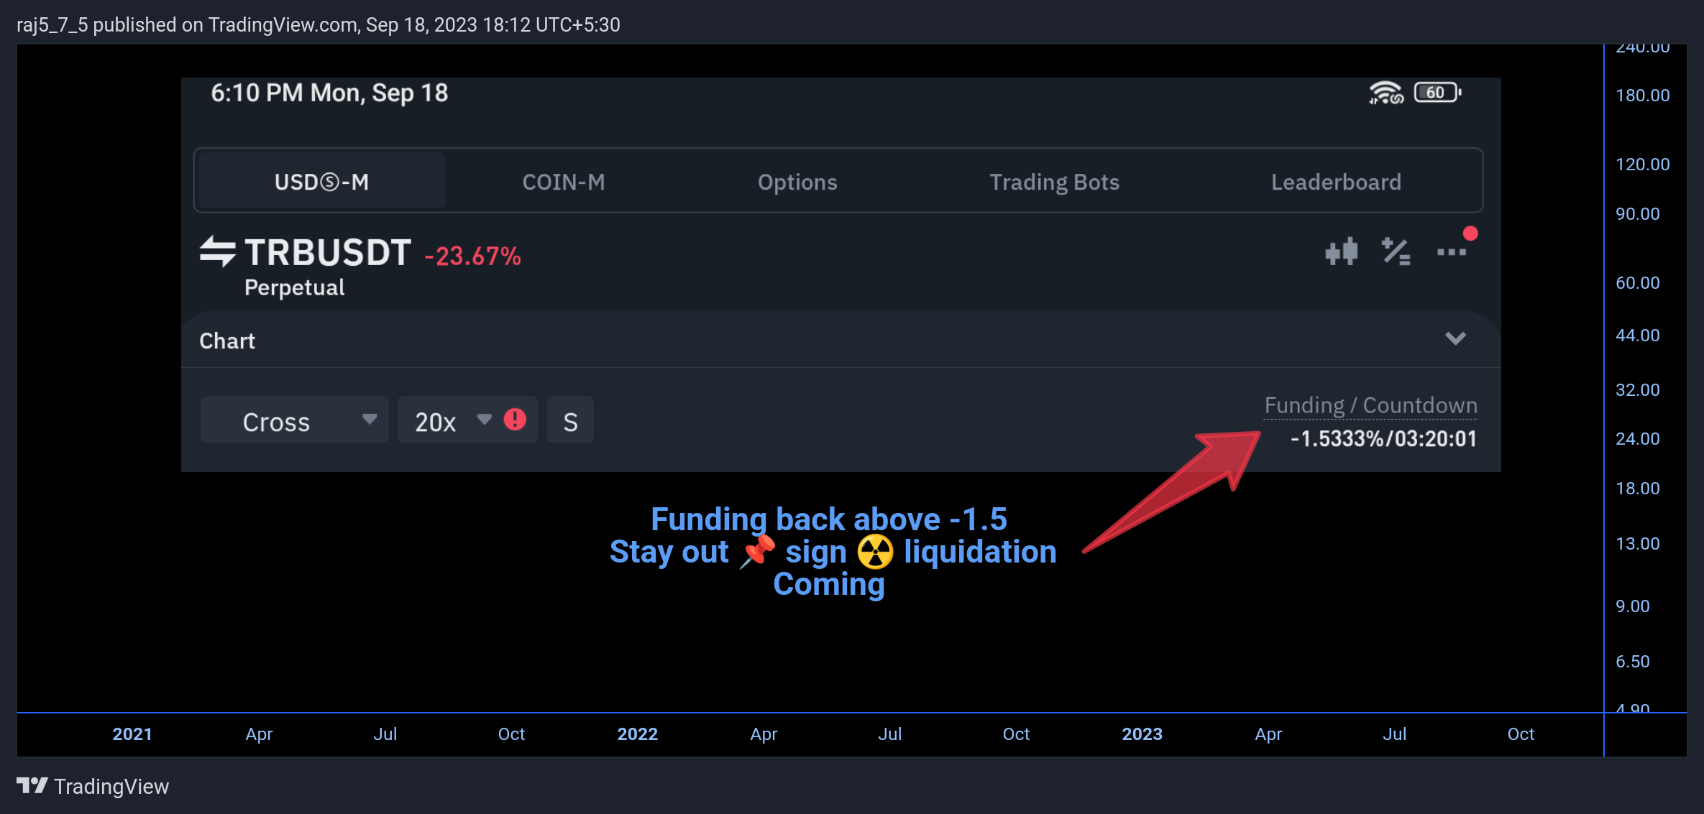
Task: Click the 60.00 price axis label
Action: pyautogui.click(x=1637, y=282)
